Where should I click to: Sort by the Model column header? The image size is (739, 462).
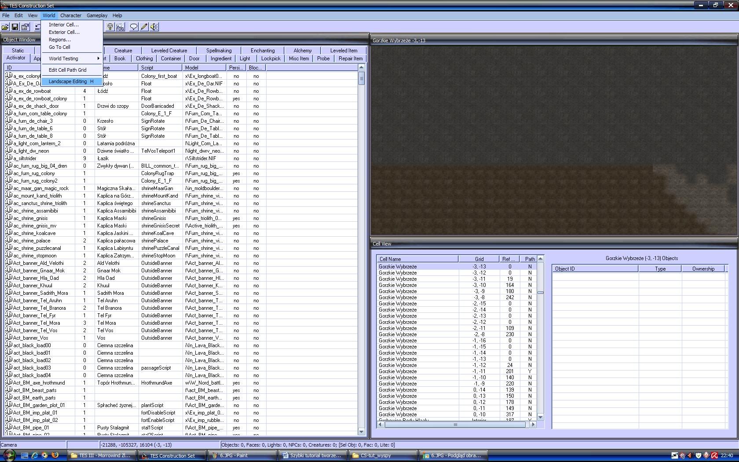[204, 68]
